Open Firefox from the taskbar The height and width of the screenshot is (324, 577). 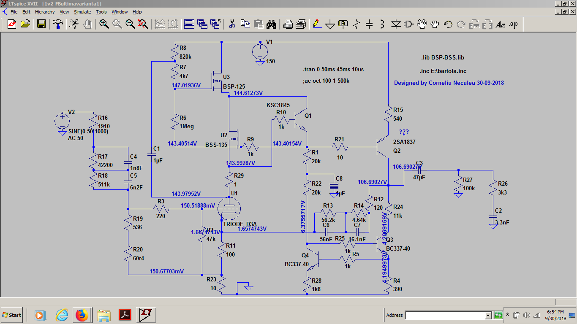click(x=82, y=315)
